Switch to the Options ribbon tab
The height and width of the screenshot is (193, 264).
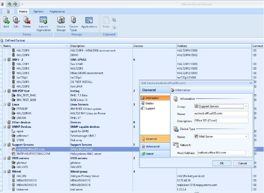pos(38,12)
